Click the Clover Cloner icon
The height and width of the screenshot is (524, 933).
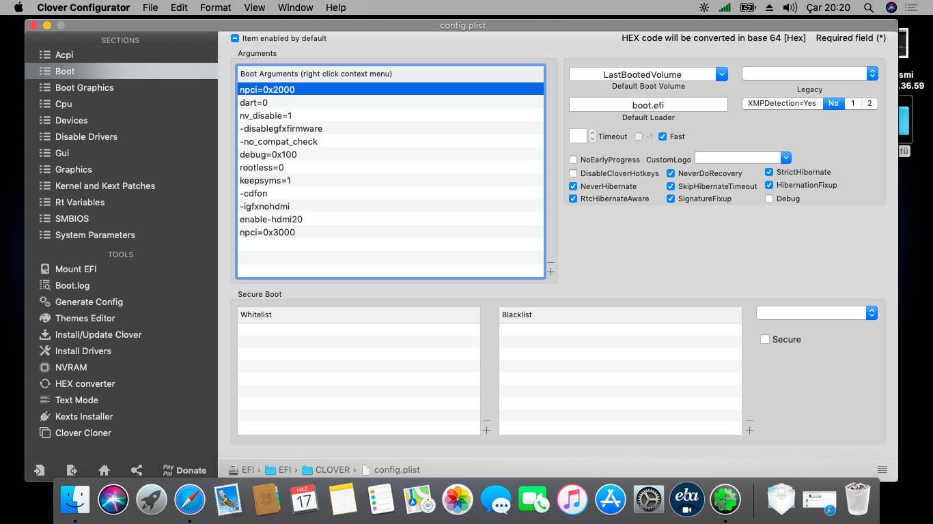coord(45,433)
